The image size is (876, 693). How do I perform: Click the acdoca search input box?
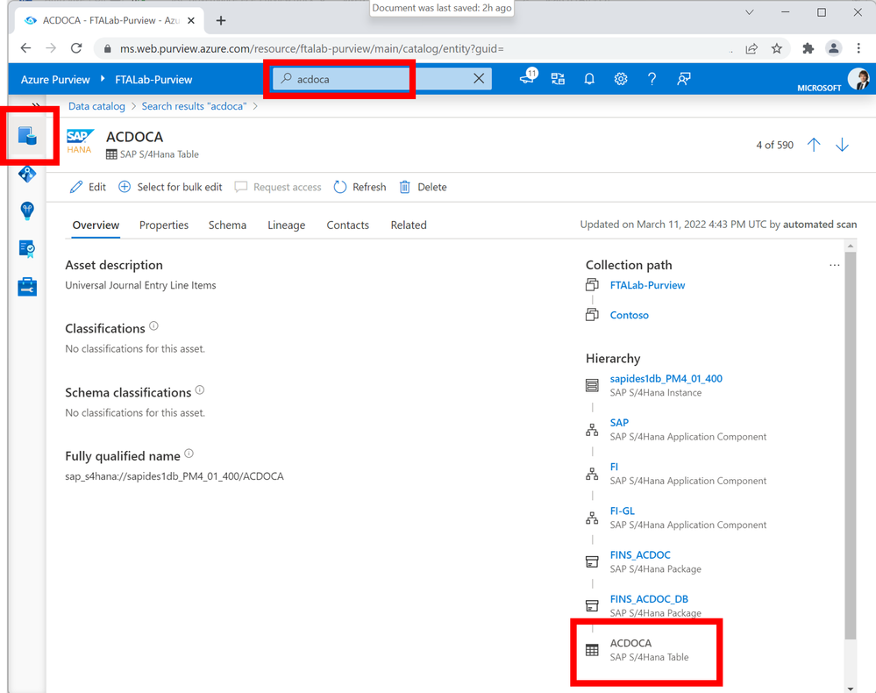(x=381, y=79)
